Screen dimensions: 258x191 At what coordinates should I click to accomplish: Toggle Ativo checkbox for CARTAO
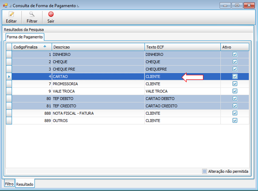(235, 76)
